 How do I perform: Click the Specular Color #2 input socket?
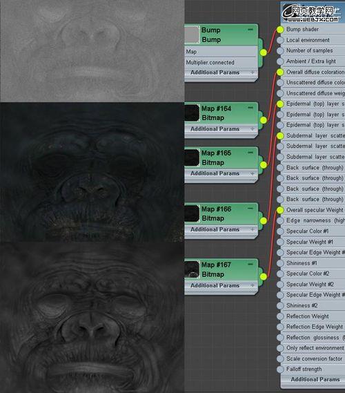click(x=280, y=274)
